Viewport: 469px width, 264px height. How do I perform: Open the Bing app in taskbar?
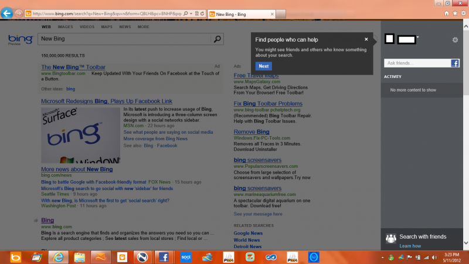point(16,257)
